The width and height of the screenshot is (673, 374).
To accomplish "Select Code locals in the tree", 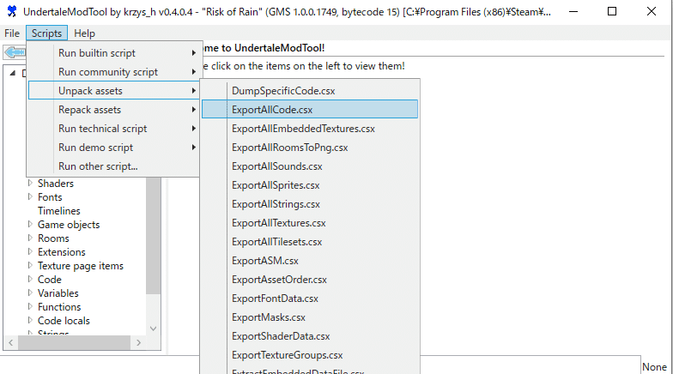I will [64, 321].
